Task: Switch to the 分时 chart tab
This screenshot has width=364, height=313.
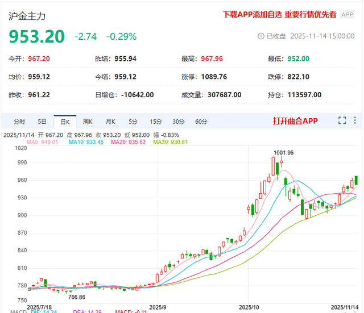Action: coord(19,121)
